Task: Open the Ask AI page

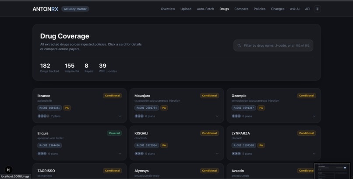Action: [x=294, y=9]
